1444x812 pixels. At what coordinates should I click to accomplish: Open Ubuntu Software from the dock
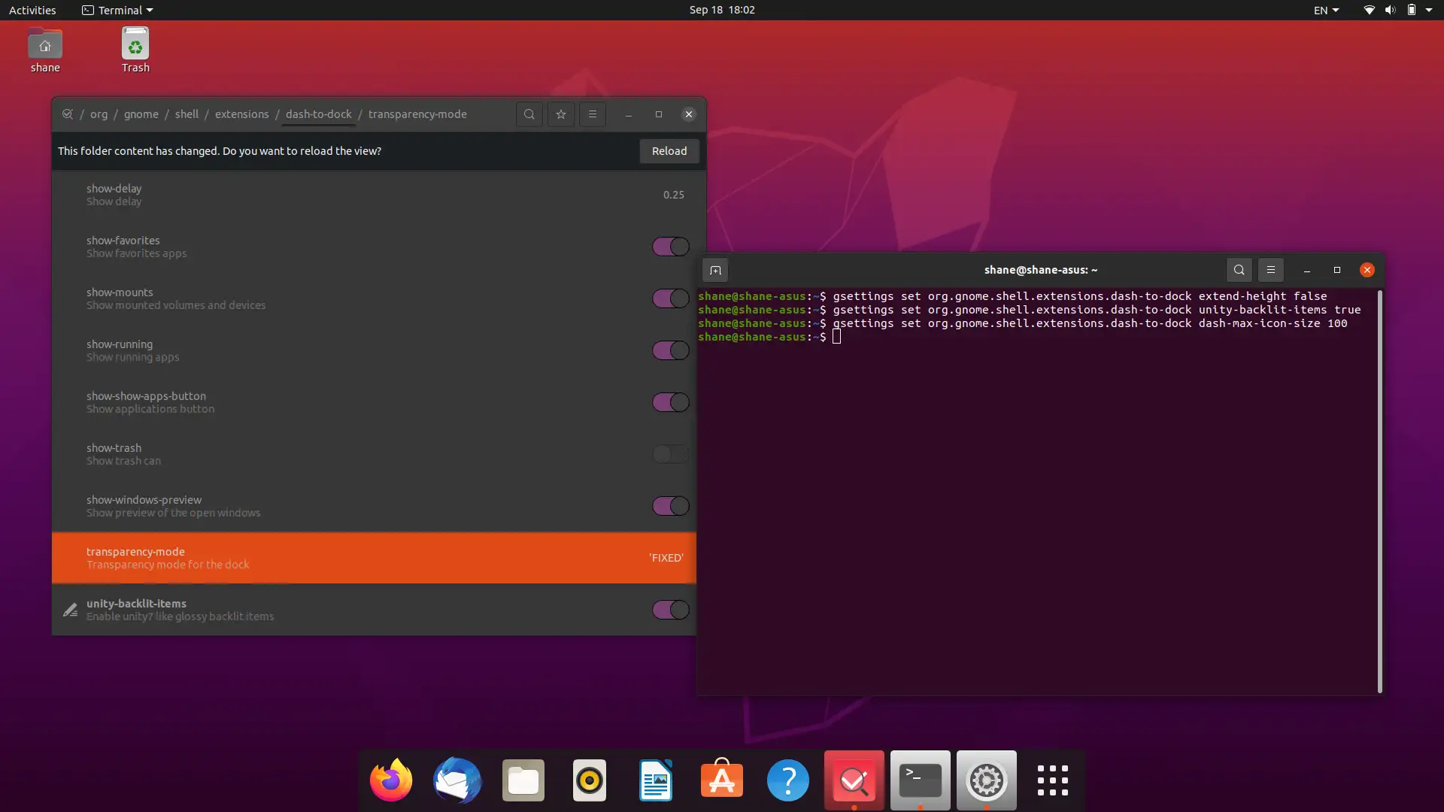click(722, 780)
